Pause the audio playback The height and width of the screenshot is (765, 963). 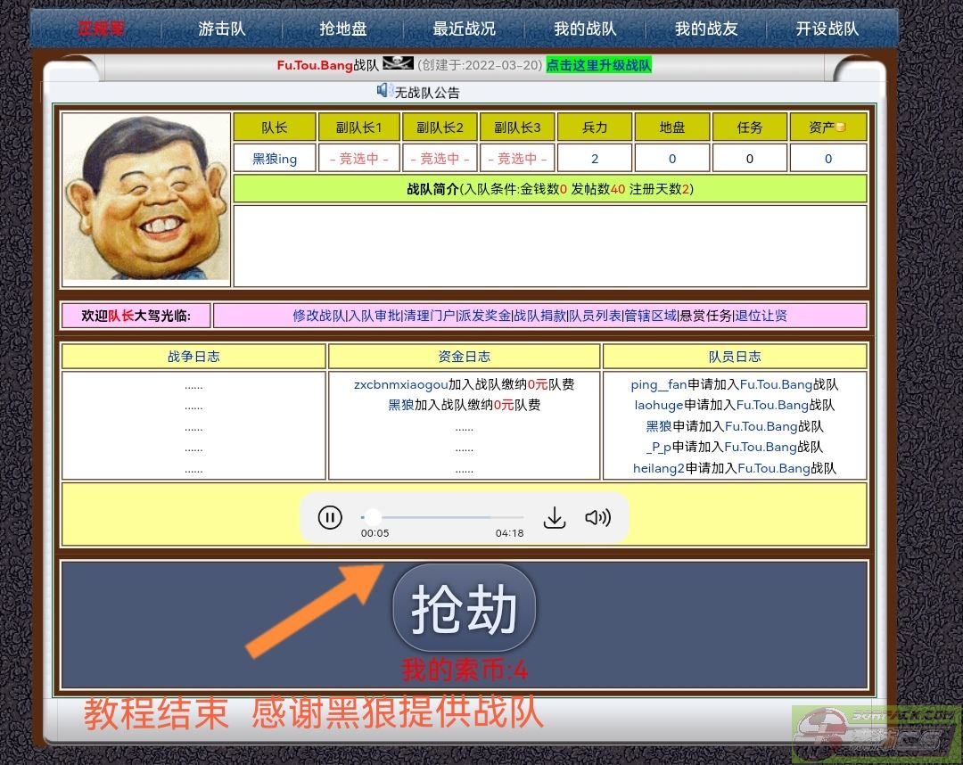[x=330, y=517]
